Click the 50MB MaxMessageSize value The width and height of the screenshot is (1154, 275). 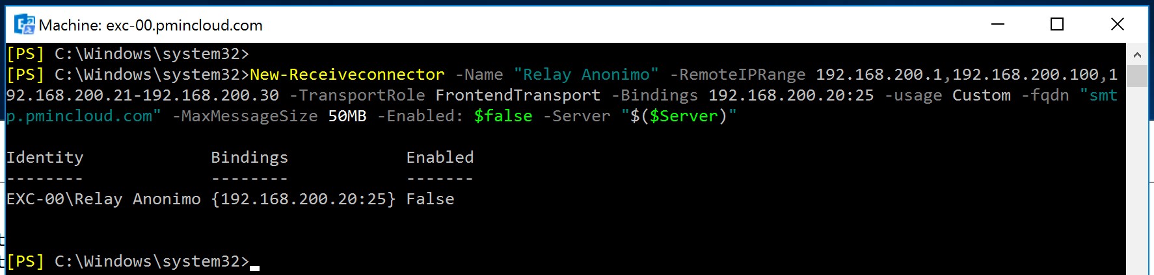(x=347, y=116)
